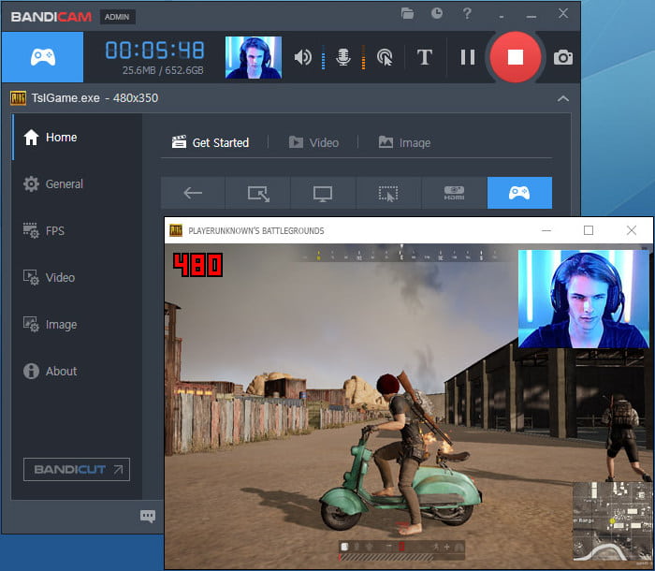This screenshot has width=655, height=571.
Task: Switch to the Get Started tab
Action: click(x=211, y=142)
